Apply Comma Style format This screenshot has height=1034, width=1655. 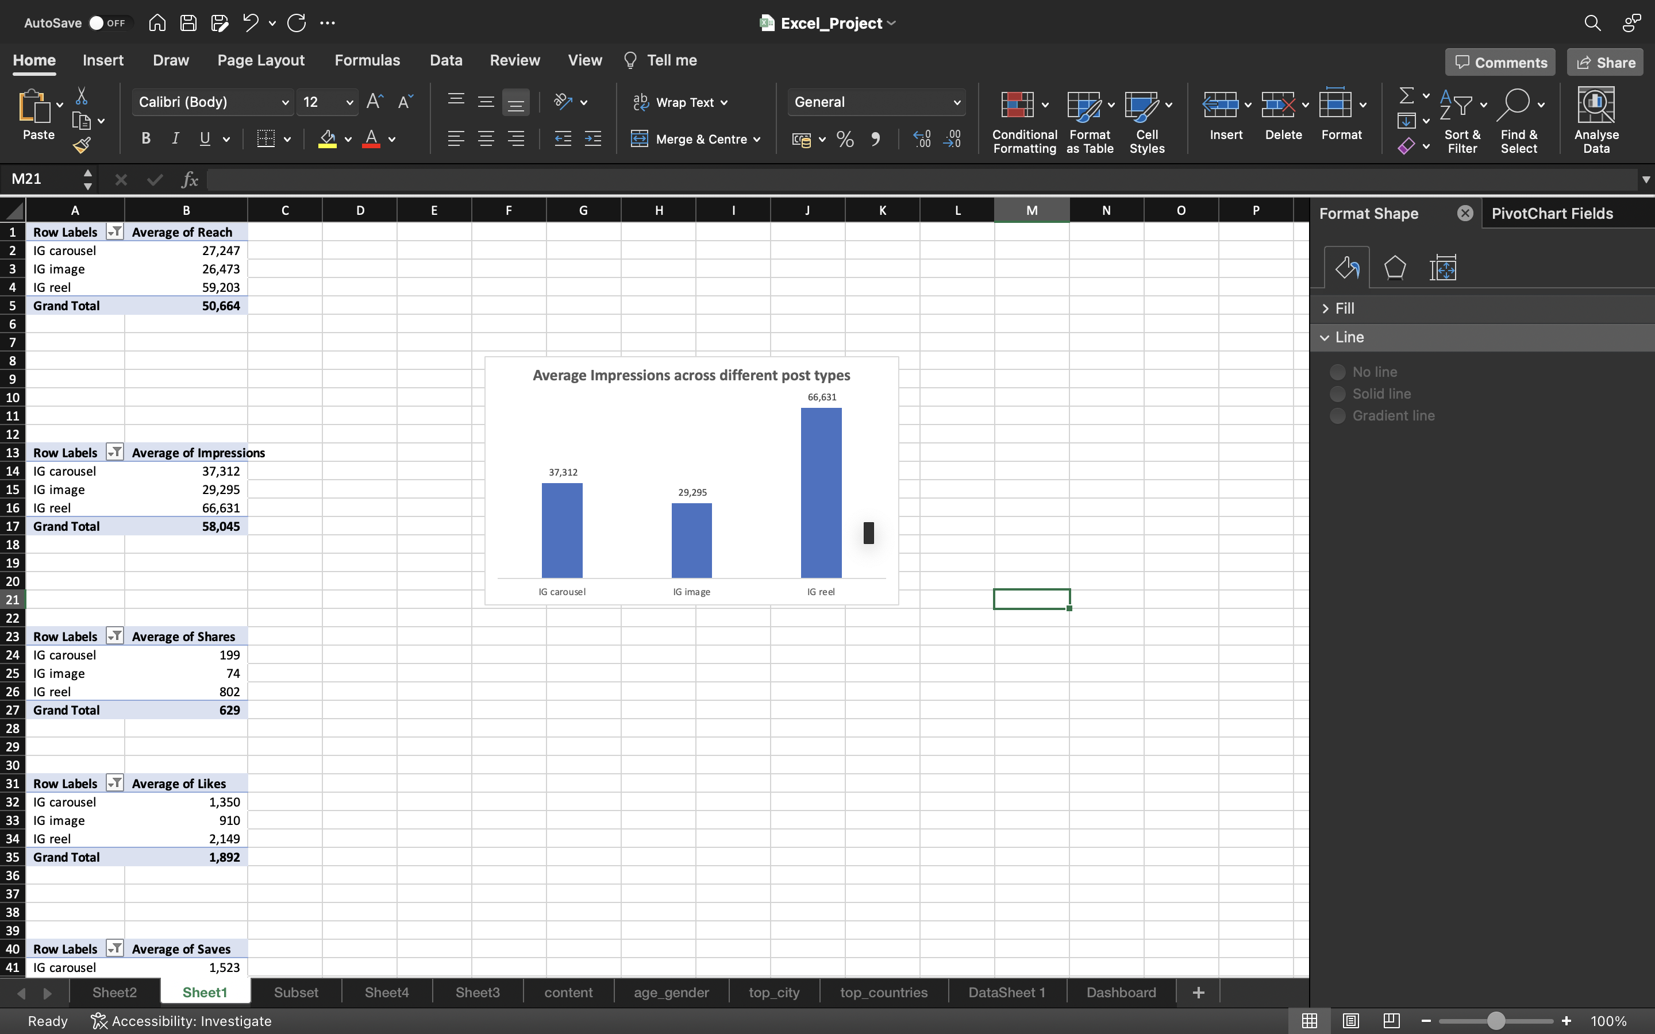pyautogui.click(x=875, y=140)
